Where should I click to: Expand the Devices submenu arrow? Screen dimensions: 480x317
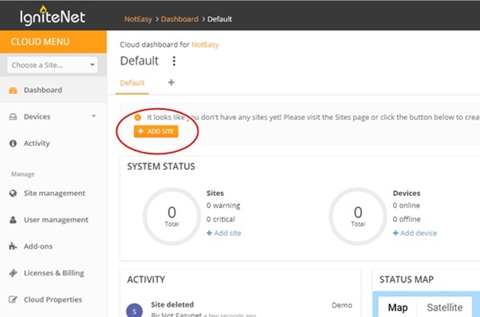tap(93, 116)
